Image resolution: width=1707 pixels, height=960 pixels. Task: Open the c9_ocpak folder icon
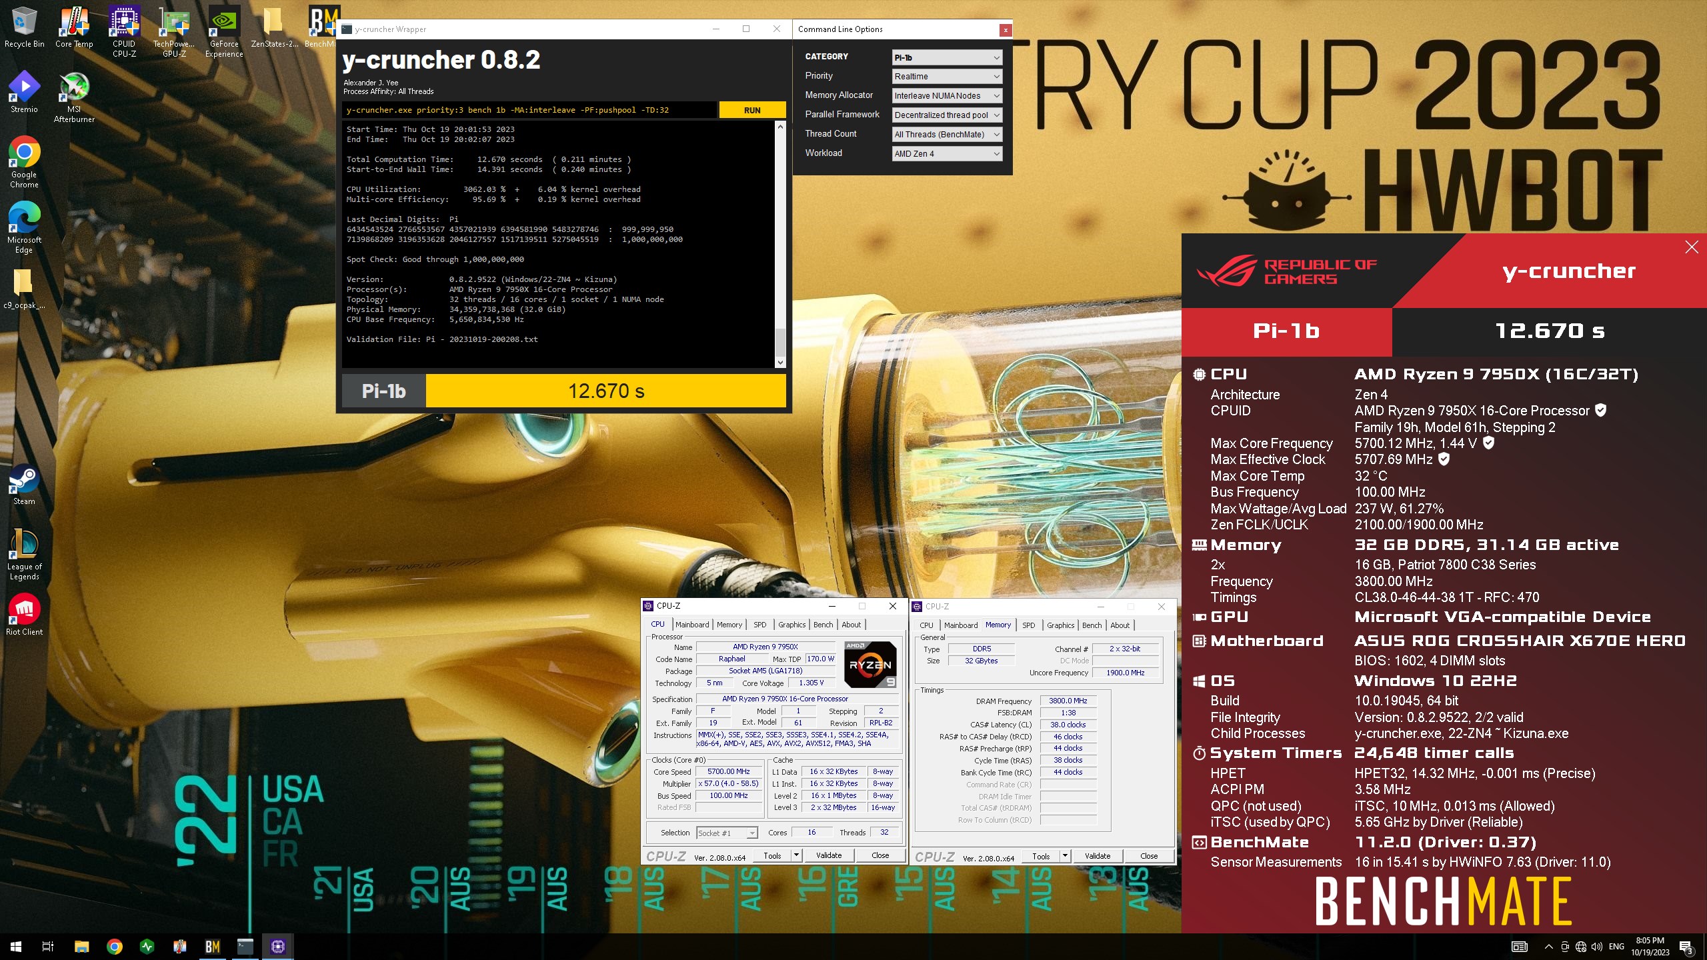[x=24, y=289]
